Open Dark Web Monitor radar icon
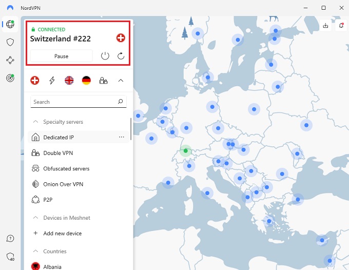 [x=10, y=78]
